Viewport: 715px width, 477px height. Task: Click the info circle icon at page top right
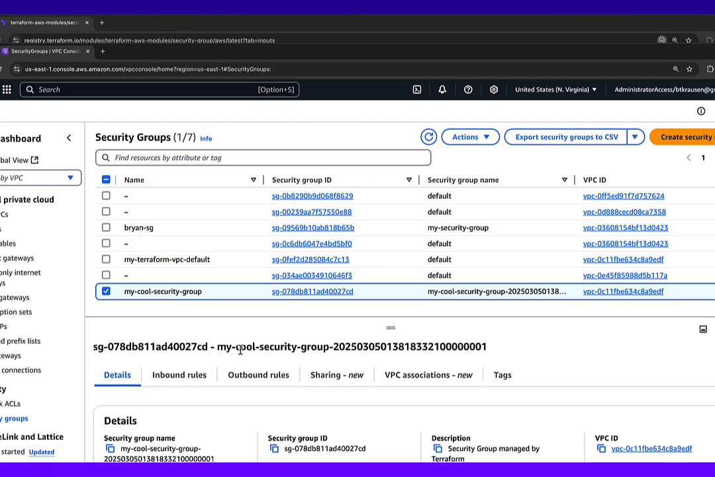click(701, 111)
